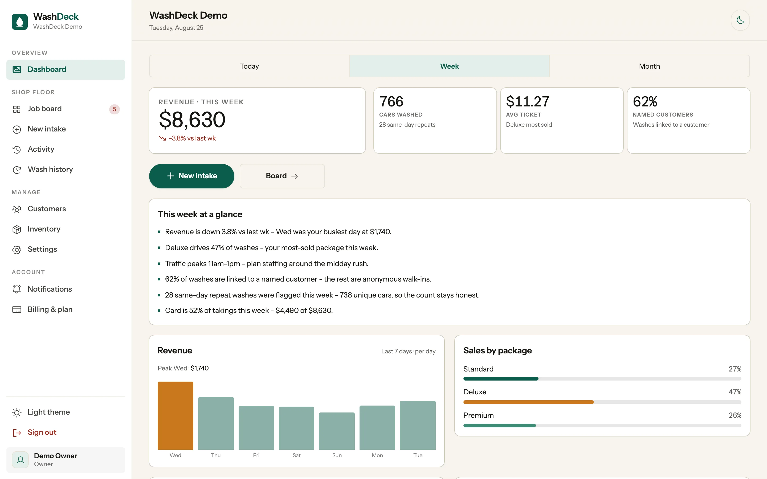Click the Notifications bell icon
Viewport: 767px width, 479px height.
click(17, 289)
